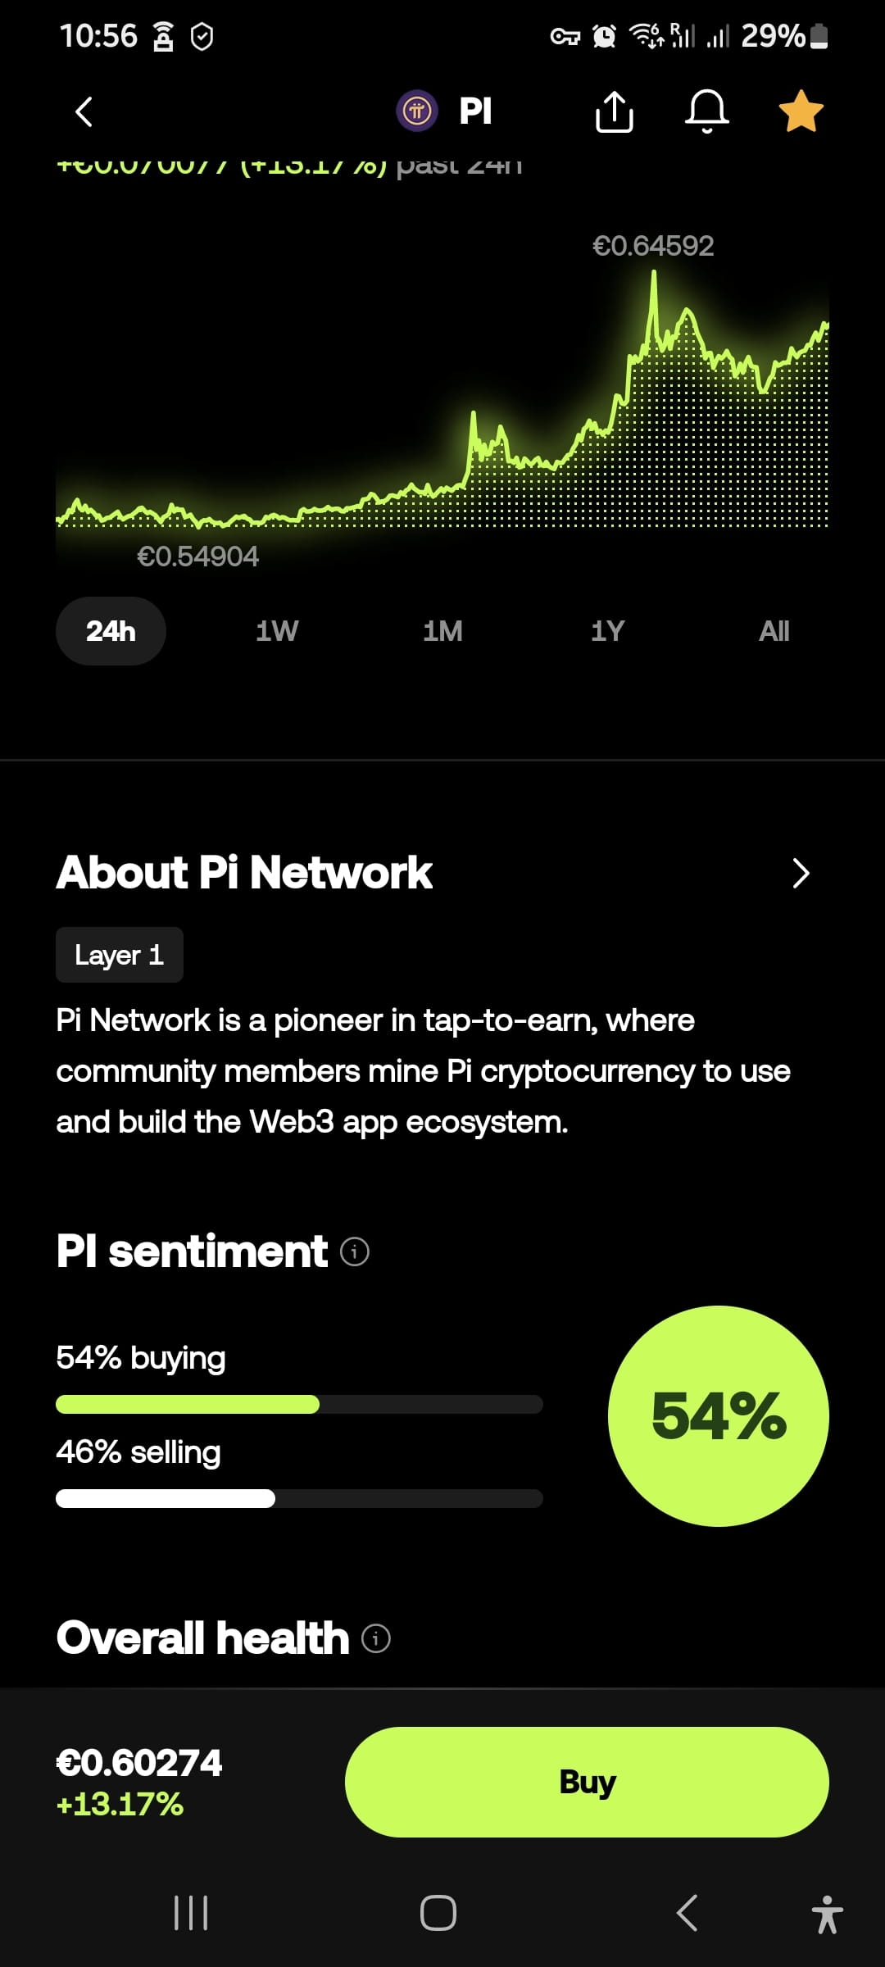Tap the back arrow in header
The width and height of the screenshot is (885, 1967).
coord(84,111)
